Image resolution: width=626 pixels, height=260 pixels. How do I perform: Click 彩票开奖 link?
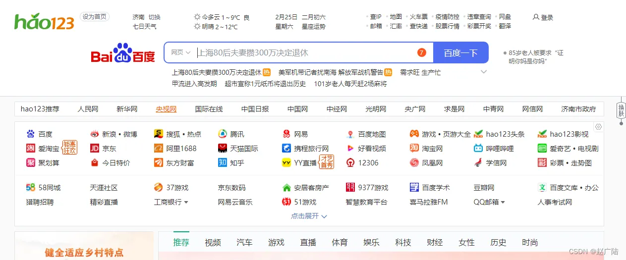[479, 26]
